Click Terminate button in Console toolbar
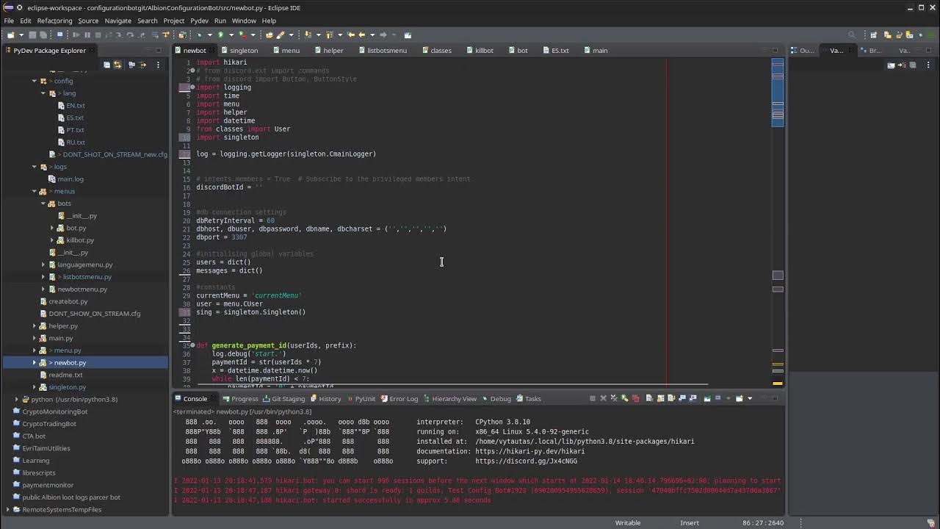 point(593,398)
